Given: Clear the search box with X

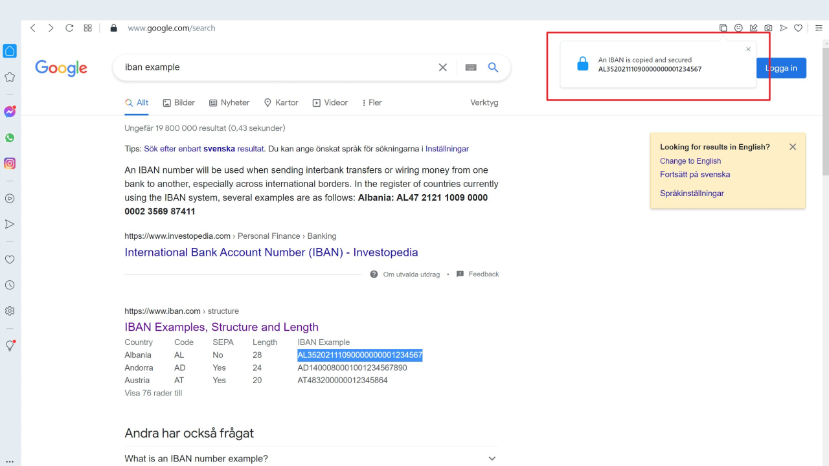Looking at the screenshot, I should [x=443, y=67].
